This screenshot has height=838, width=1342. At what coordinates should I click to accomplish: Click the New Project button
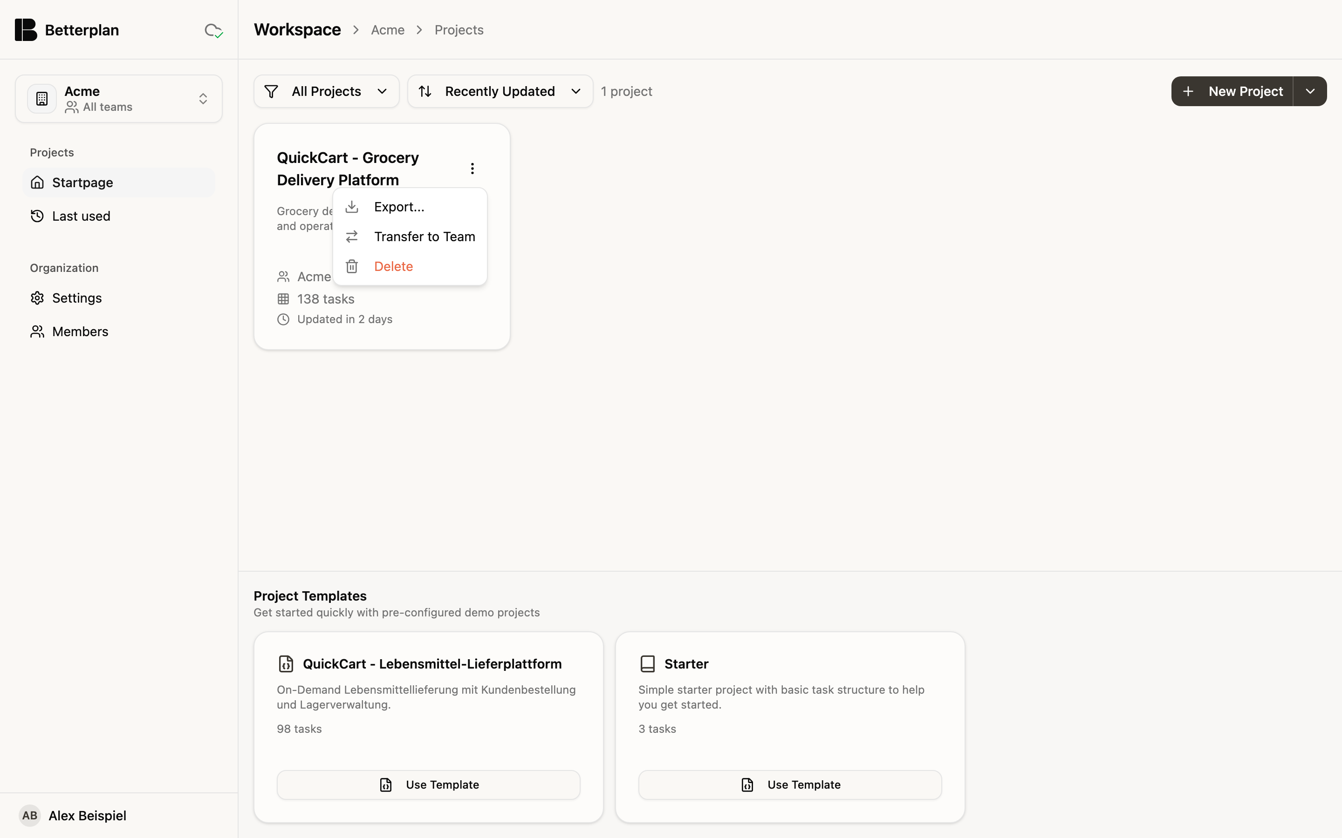1232,91
